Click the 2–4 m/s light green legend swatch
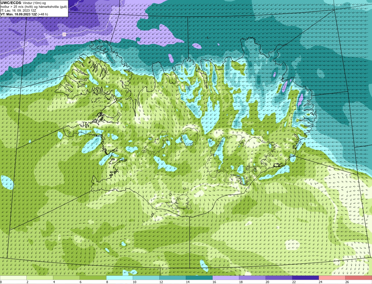 (x=40, y=278)
